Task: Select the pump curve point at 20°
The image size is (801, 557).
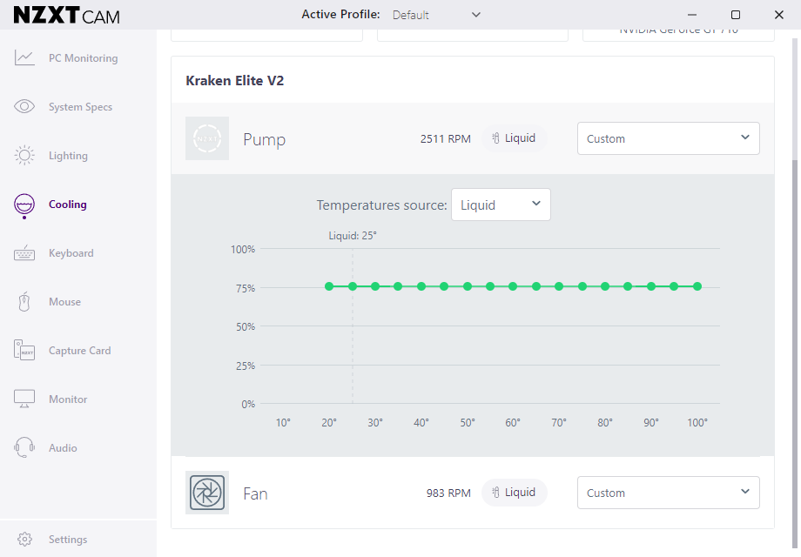Action: click(x=329, y=286)
